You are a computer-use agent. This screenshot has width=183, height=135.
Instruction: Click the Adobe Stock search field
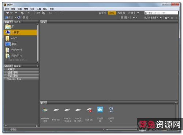pyautogui.click(x=161, y=13)
